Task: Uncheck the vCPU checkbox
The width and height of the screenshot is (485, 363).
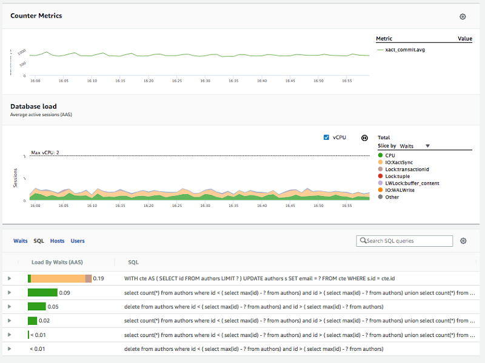Action: (x=326, y=137)
